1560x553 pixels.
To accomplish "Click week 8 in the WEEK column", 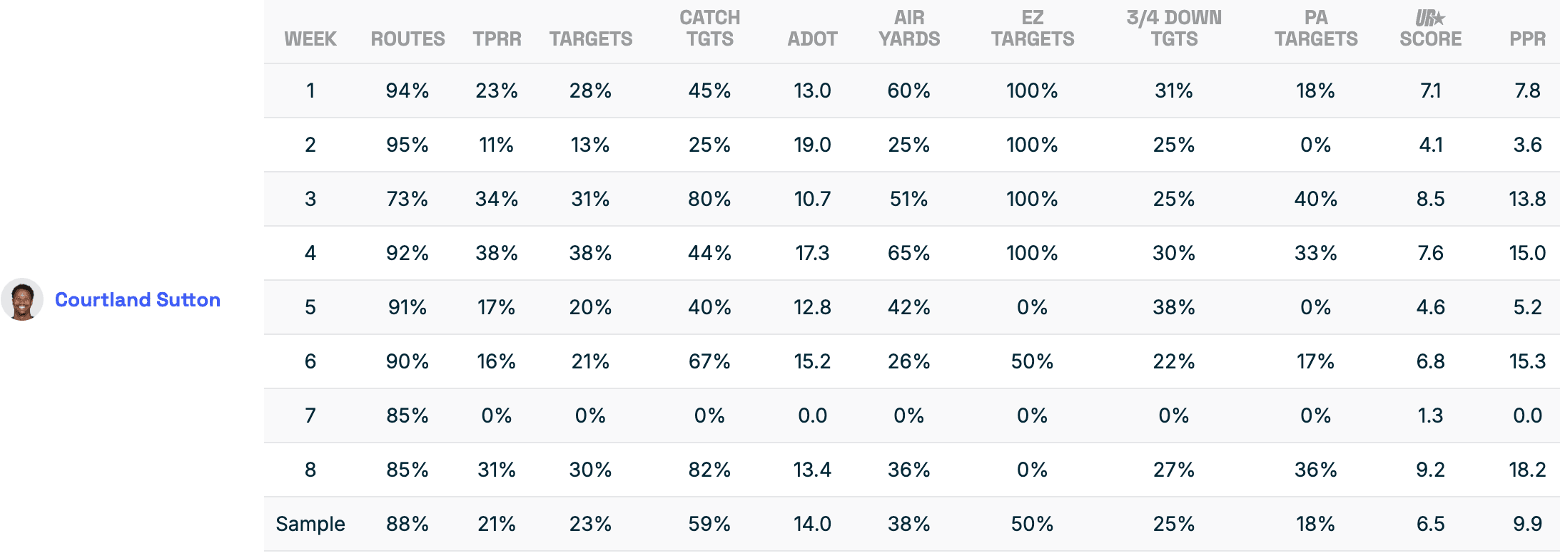I will [310, 470].
